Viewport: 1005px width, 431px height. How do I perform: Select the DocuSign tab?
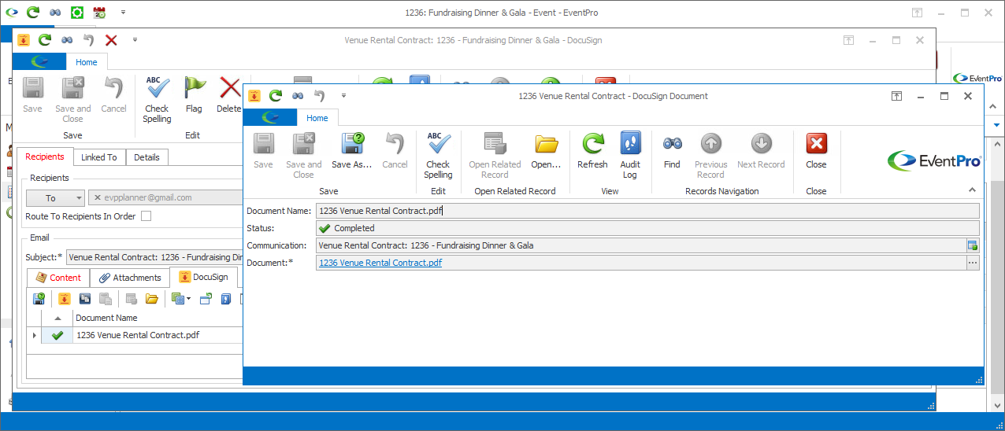click(x=203, y=277)
